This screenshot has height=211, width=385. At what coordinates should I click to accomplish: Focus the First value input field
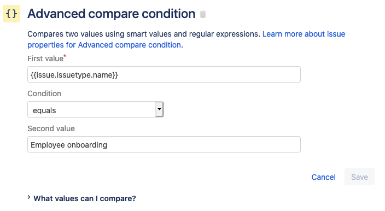coord(164,74)
